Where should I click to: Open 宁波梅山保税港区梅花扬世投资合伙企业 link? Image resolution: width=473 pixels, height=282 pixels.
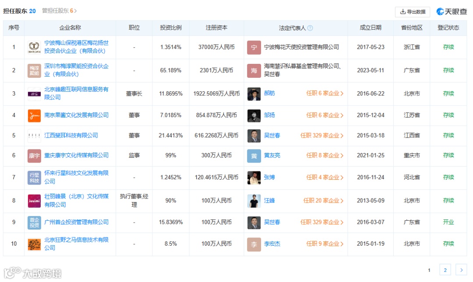[76, 47]
